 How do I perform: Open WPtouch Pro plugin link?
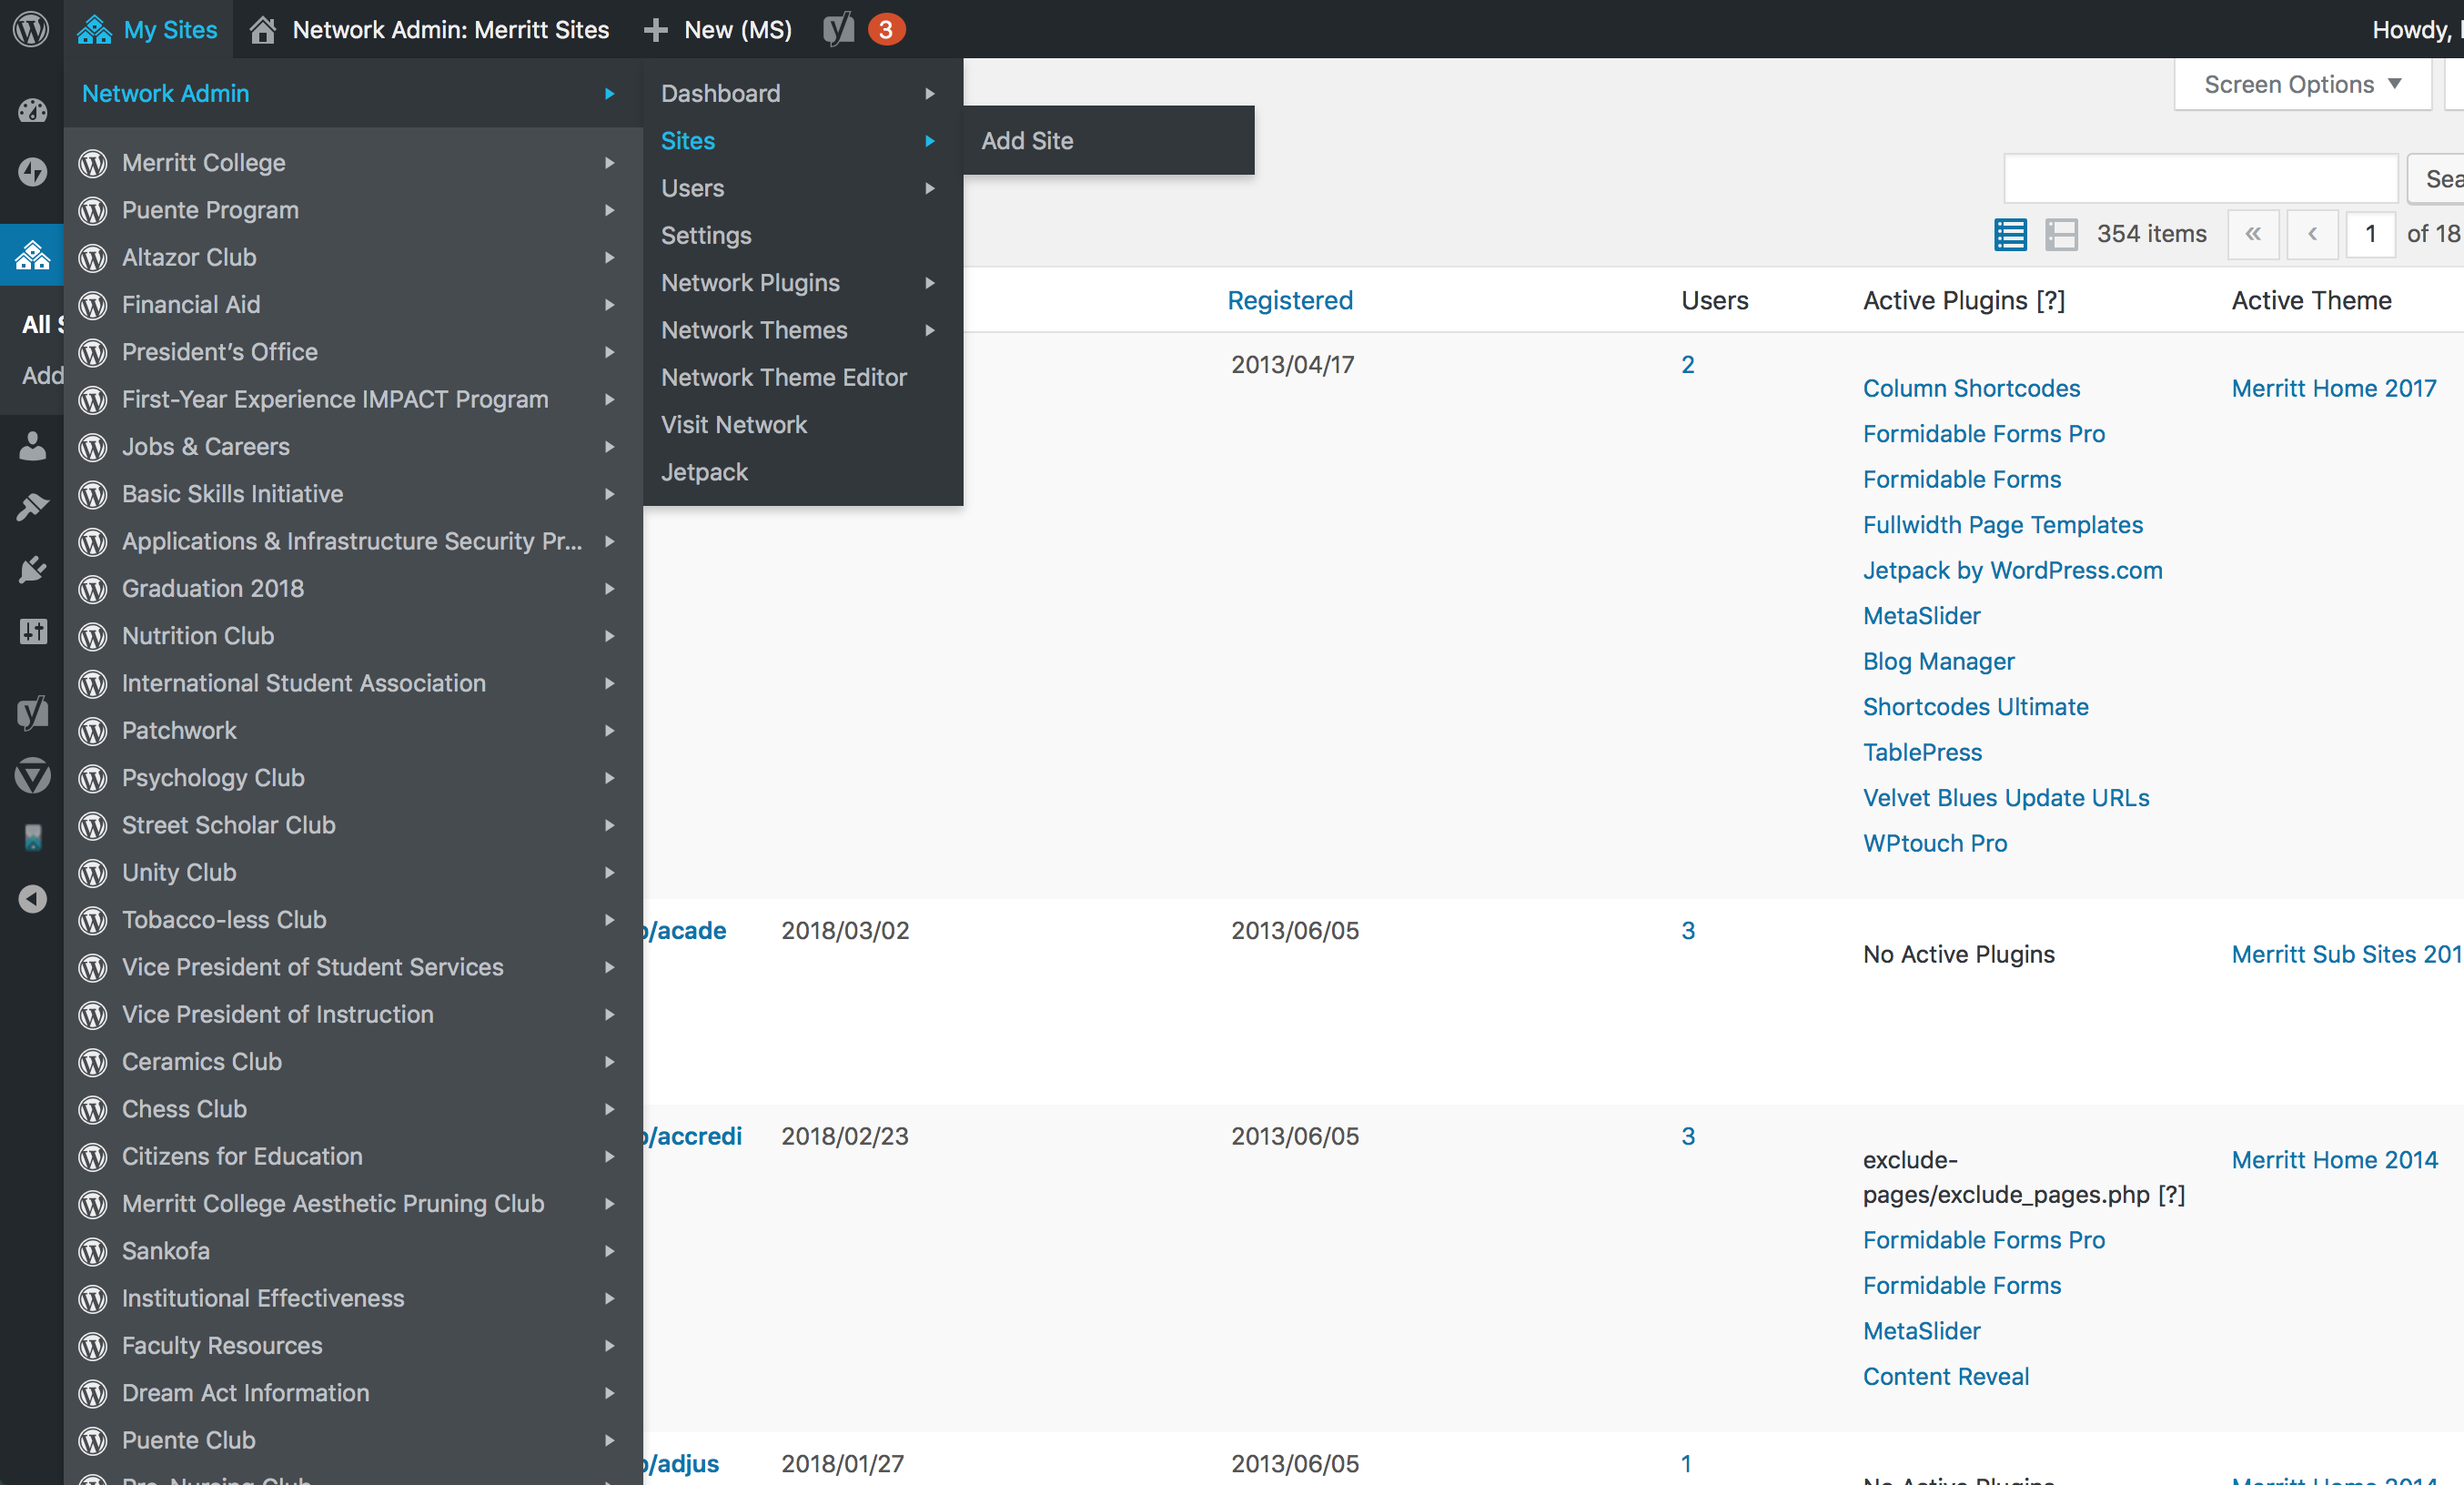pos(1935,843)
